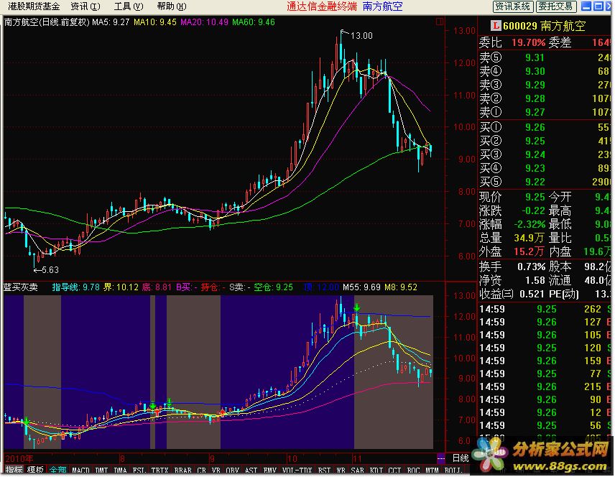Click the green sell arrow near November peak

[x=356, y=307]
